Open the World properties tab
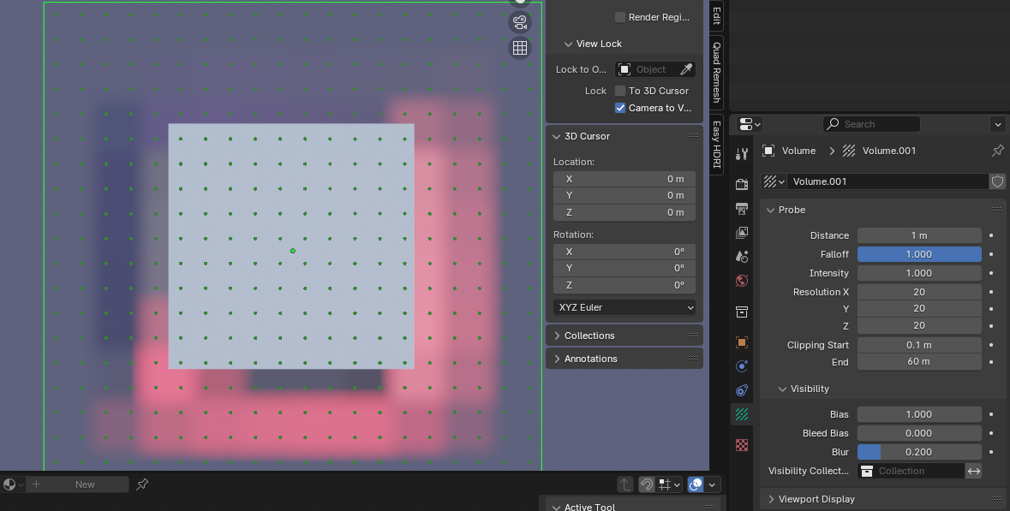The image size is (1010, 511). 741,281
